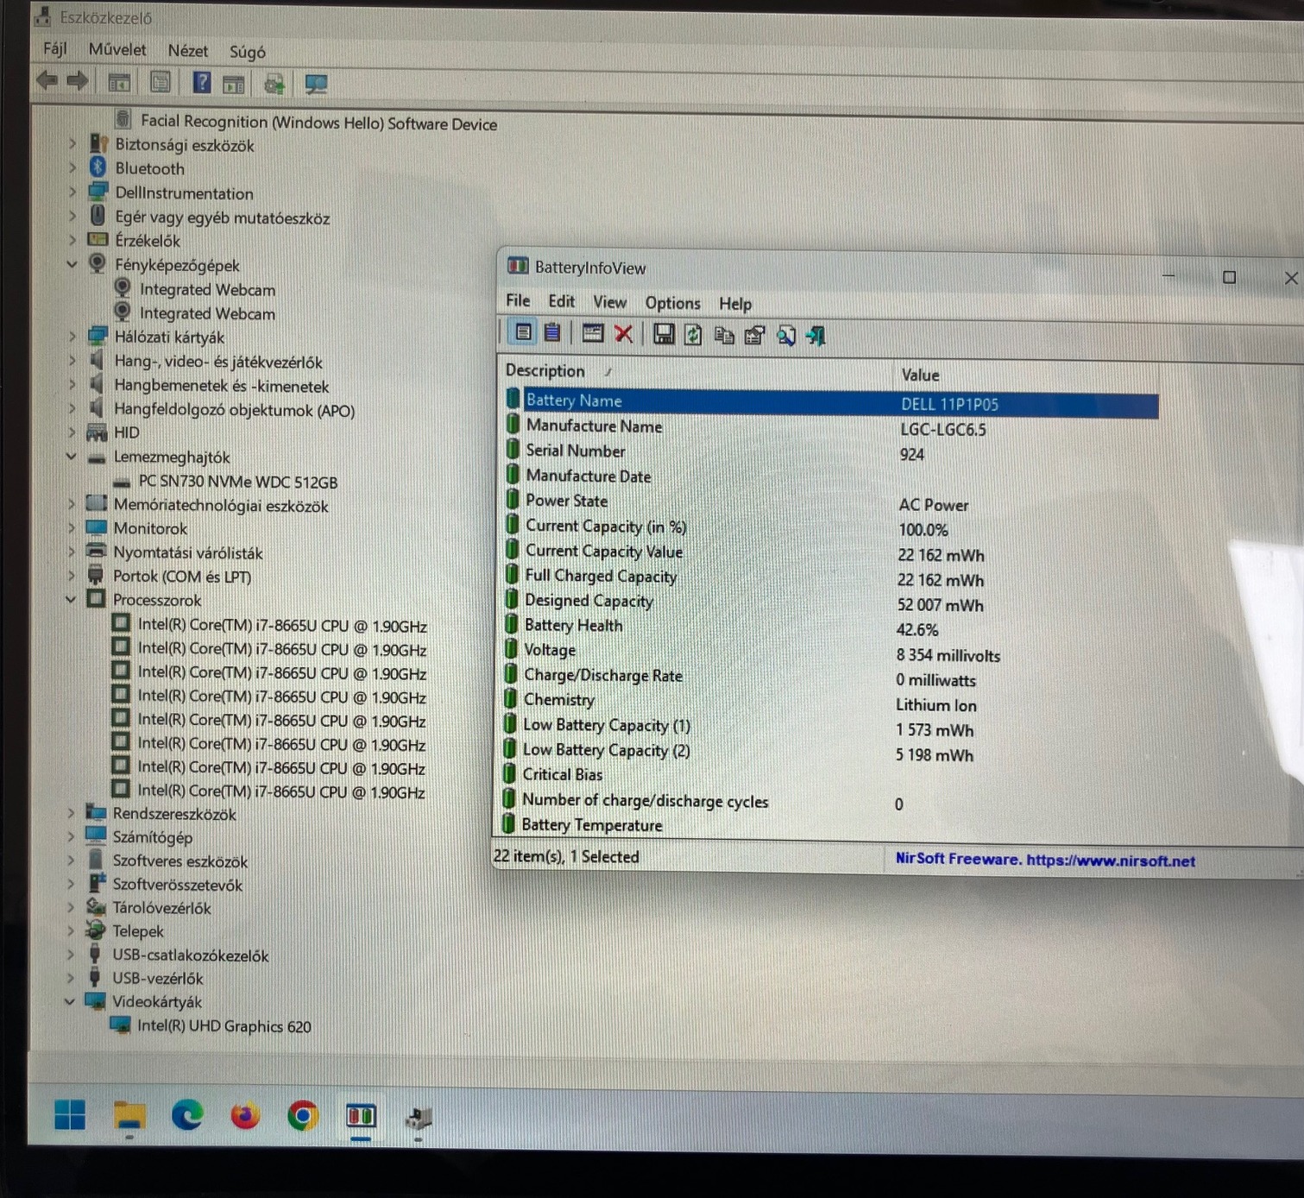Expand the Bluetooth node
This screenshot has height=1198, width=1304.
tap(72, 167)
